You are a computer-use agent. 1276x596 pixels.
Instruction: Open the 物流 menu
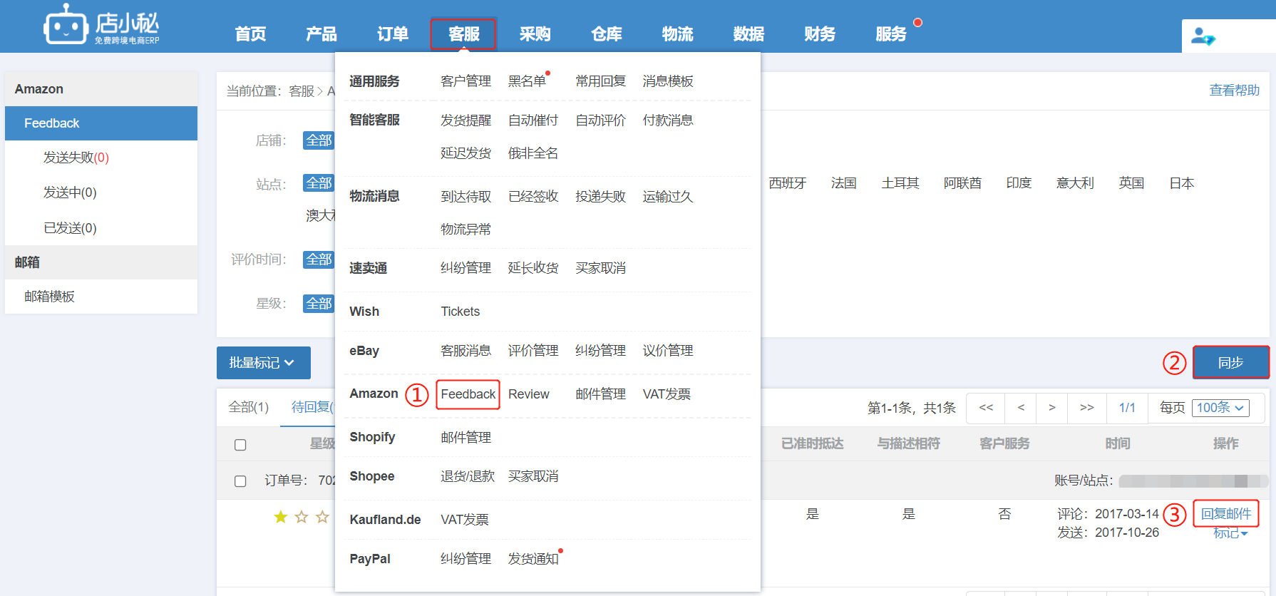tap(678, 34)
